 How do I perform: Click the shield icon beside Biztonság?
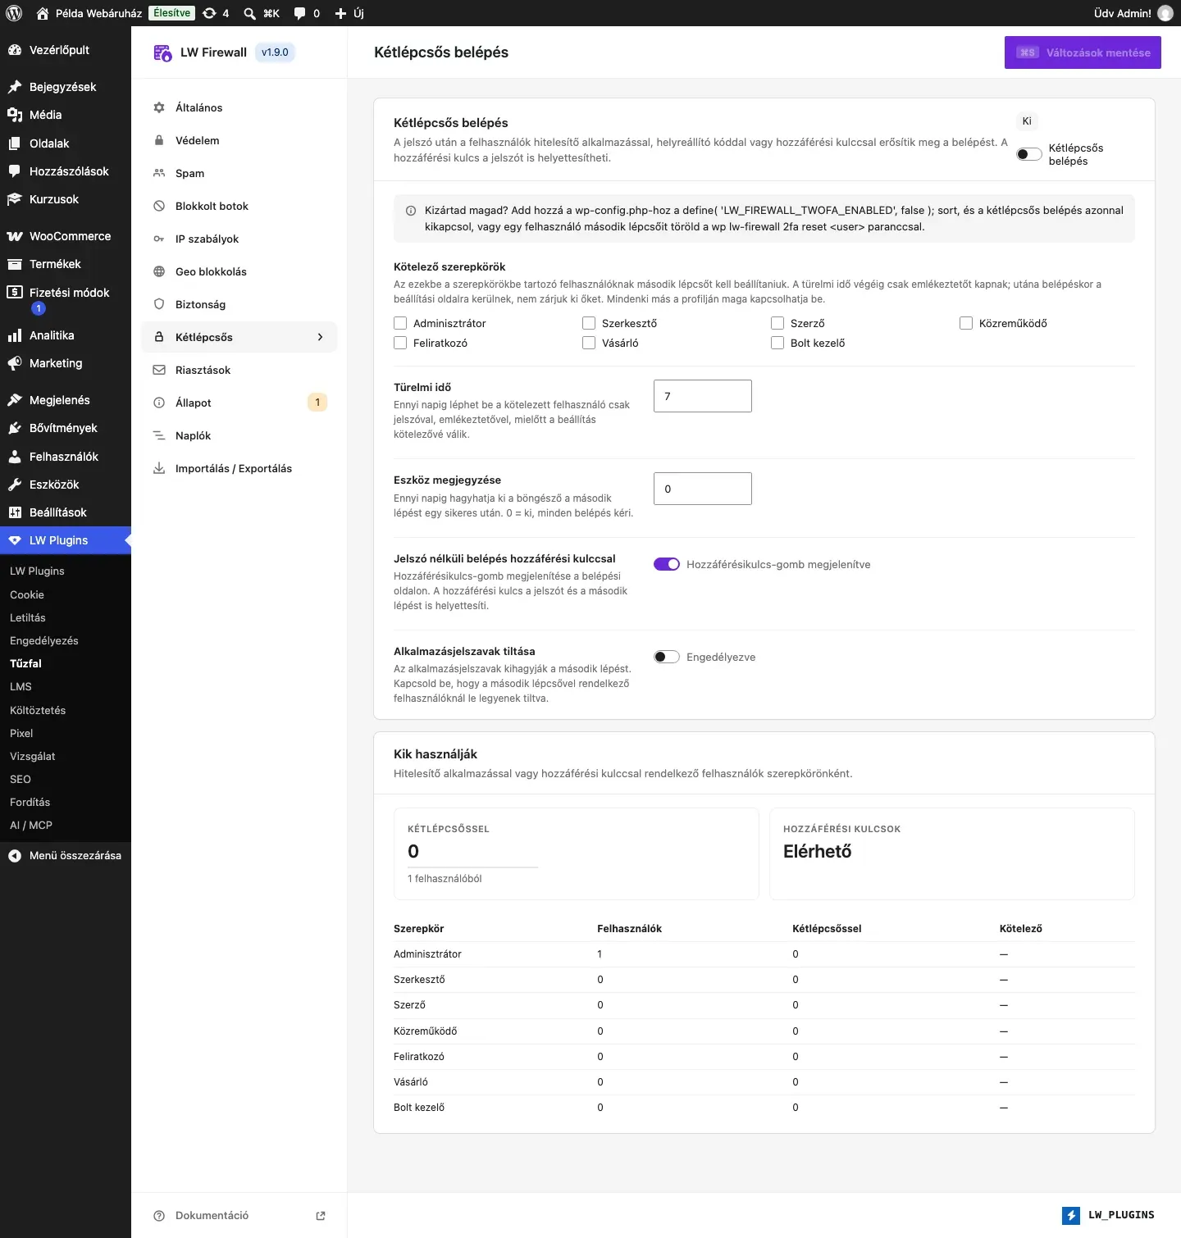click(x=159, y=304)
